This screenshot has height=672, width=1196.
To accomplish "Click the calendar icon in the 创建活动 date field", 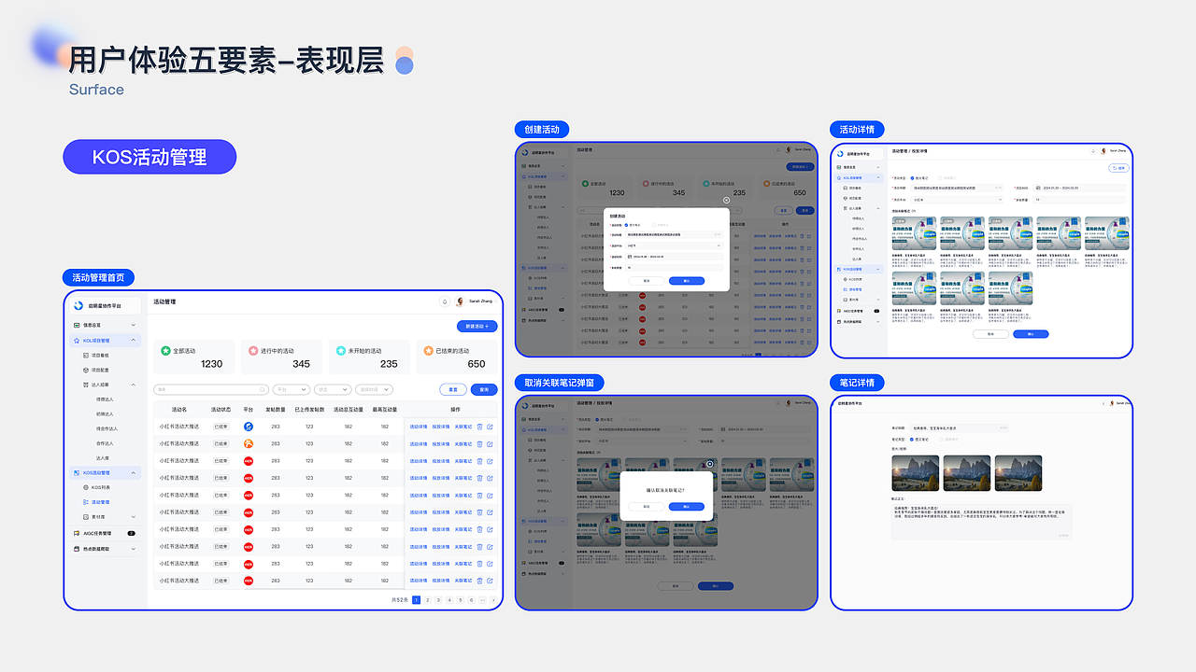I will pos(629,257).
